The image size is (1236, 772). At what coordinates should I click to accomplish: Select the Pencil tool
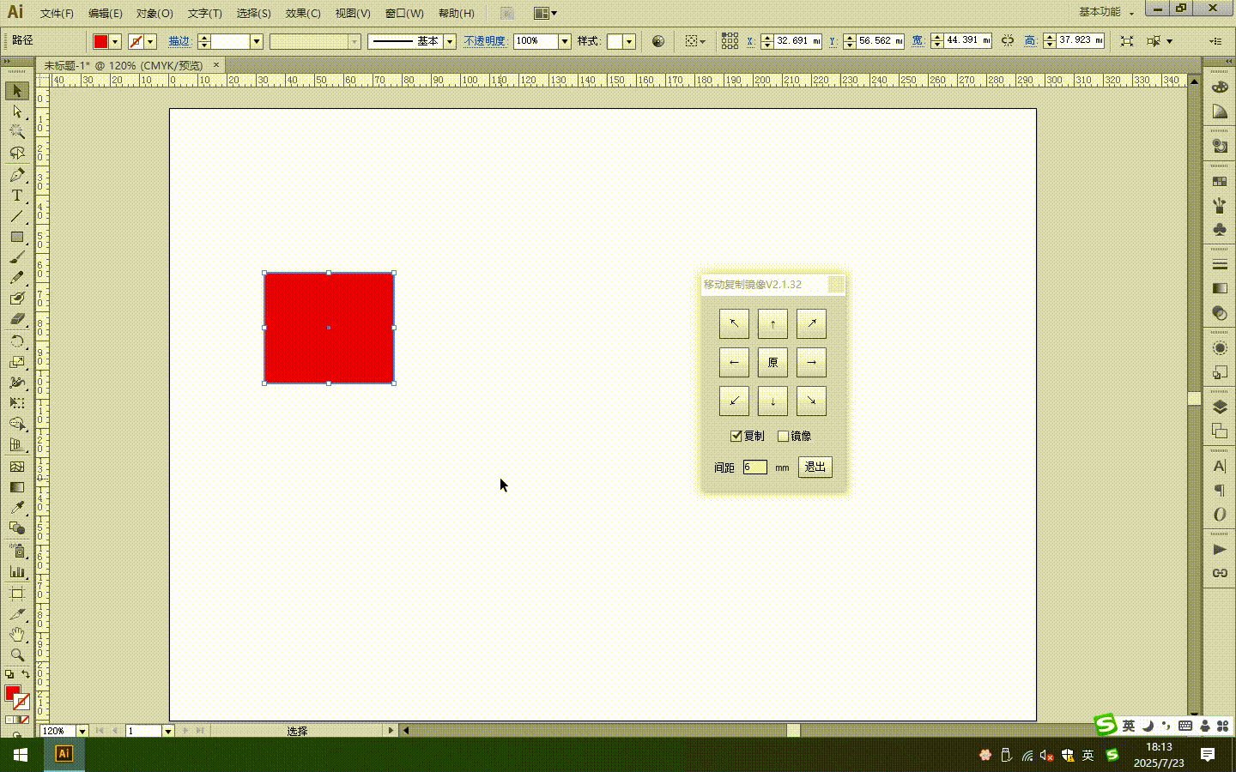(17, 278)
